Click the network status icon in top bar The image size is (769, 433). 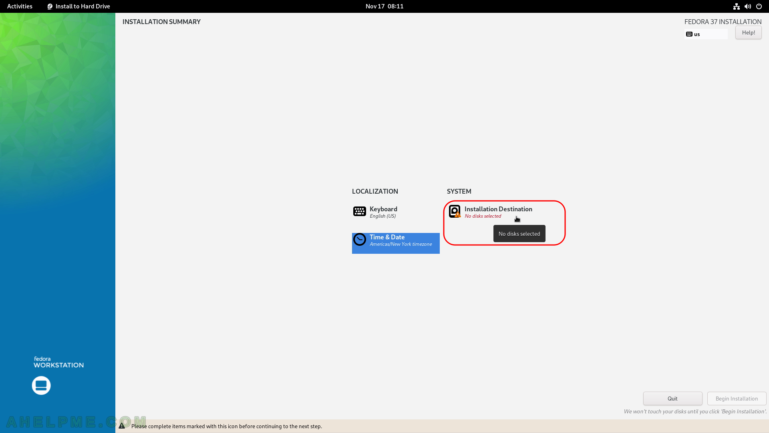736,6
